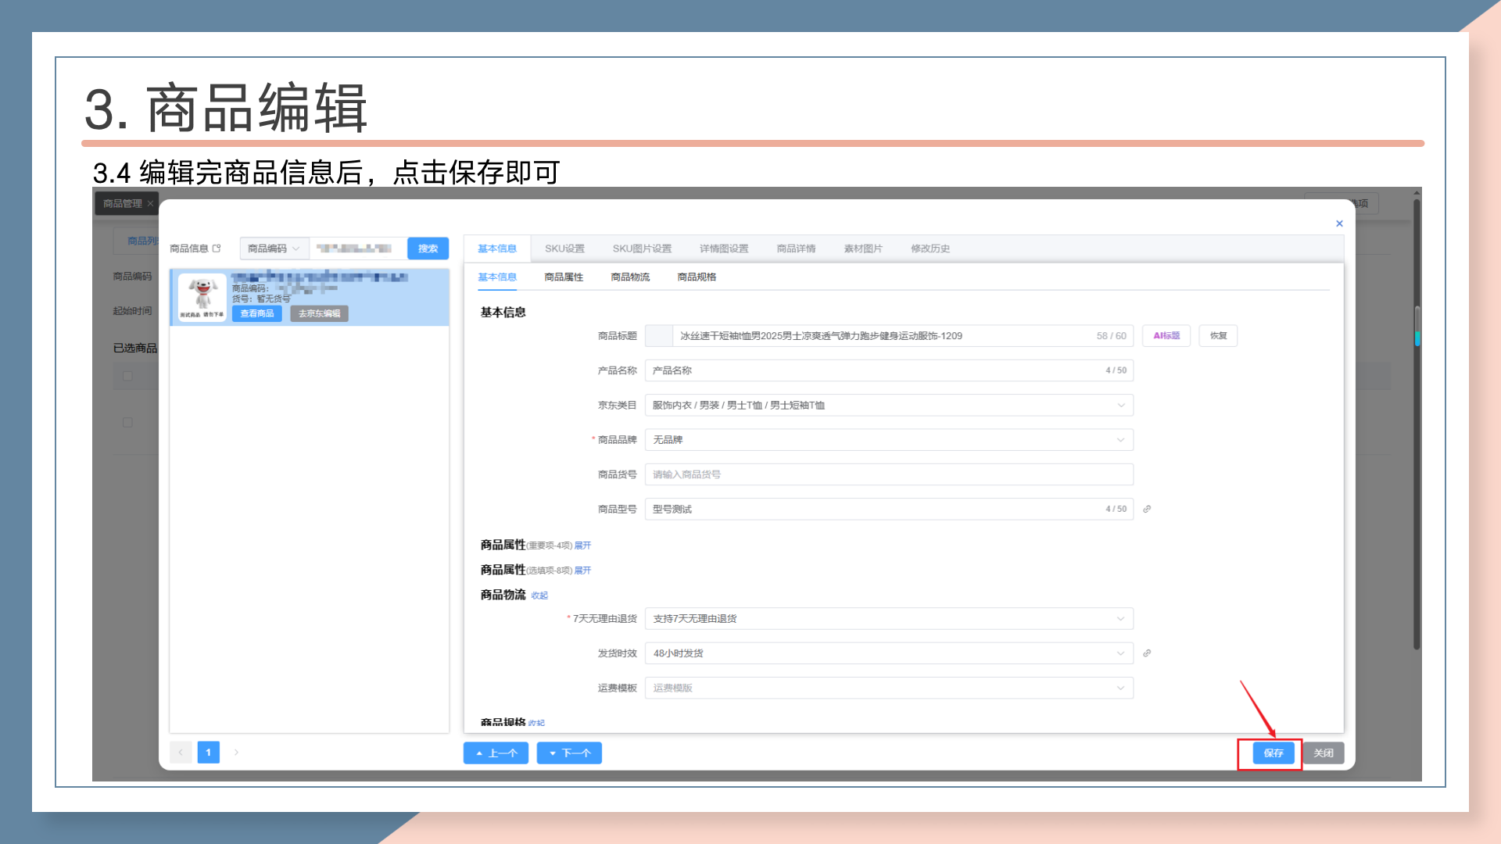Close the edit dialog with blue X
The height and width of the screenshot is (844, 1501).
point(1339,224)
